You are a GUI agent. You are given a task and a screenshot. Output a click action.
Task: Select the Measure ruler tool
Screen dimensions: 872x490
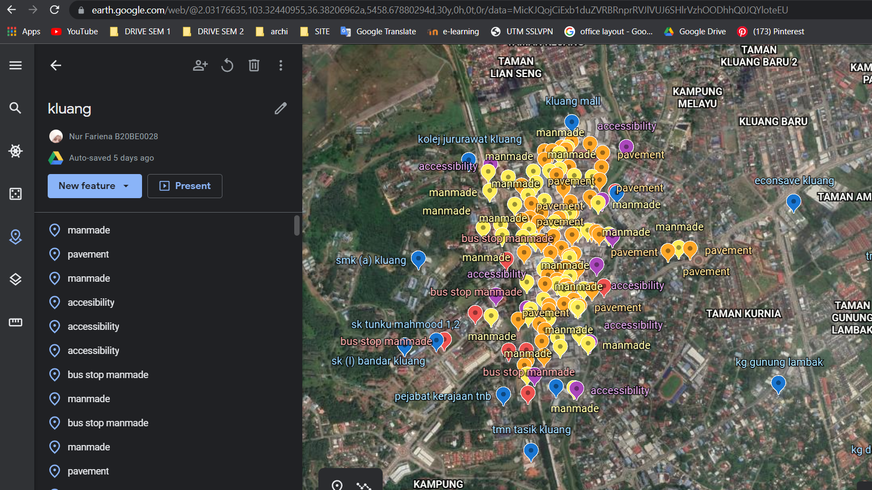tap(16, 322)
